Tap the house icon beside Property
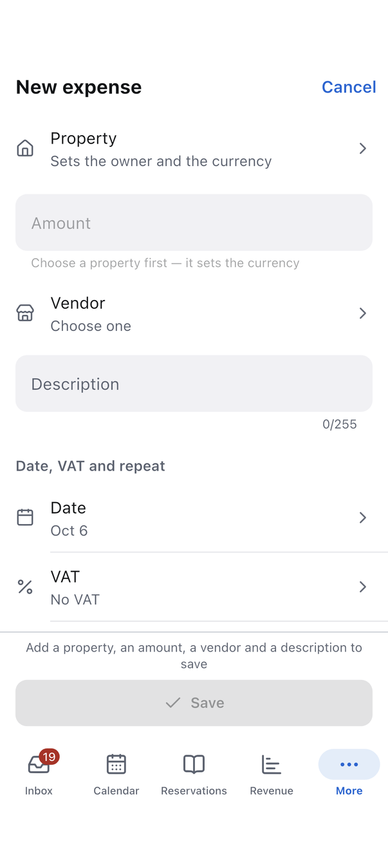The height and width of the screenshot is (844, 388). tap(25, 149)
